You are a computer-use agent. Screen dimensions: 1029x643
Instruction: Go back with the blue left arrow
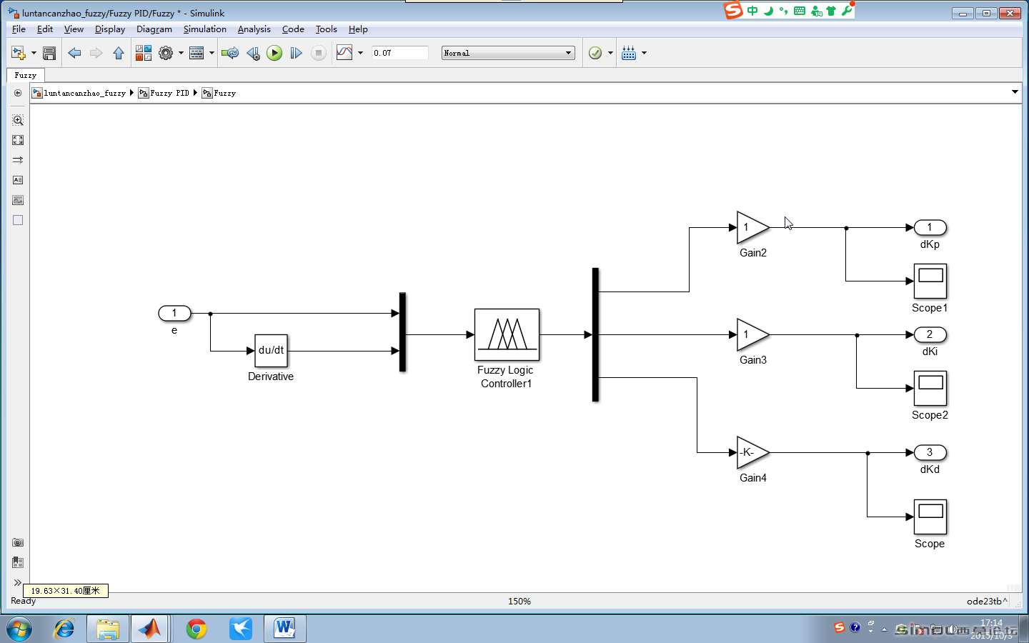tap(74, 53)
